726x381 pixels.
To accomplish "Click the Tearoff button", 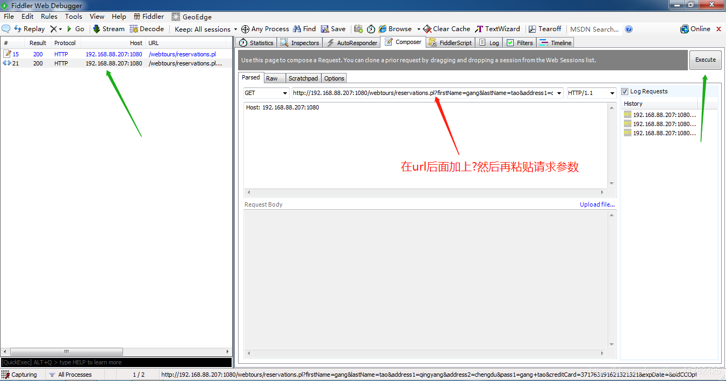I will (545, 29).
